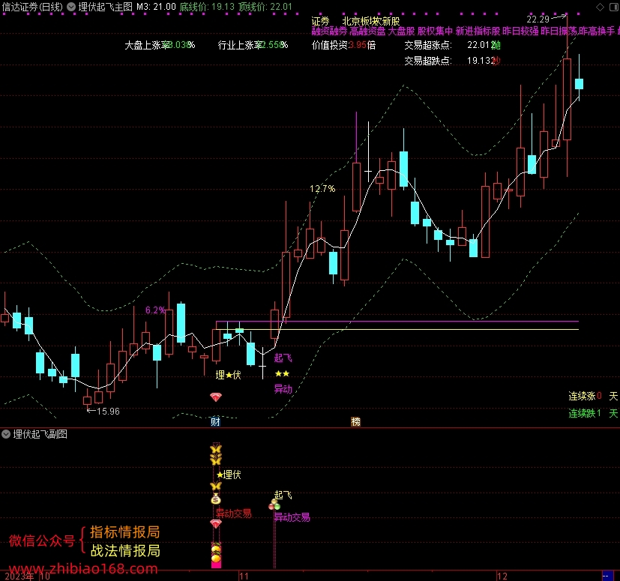The width and height of the screenshot is (620, 581).
Task: Click the 昨日振荡 tag
Action: point(559,31)
